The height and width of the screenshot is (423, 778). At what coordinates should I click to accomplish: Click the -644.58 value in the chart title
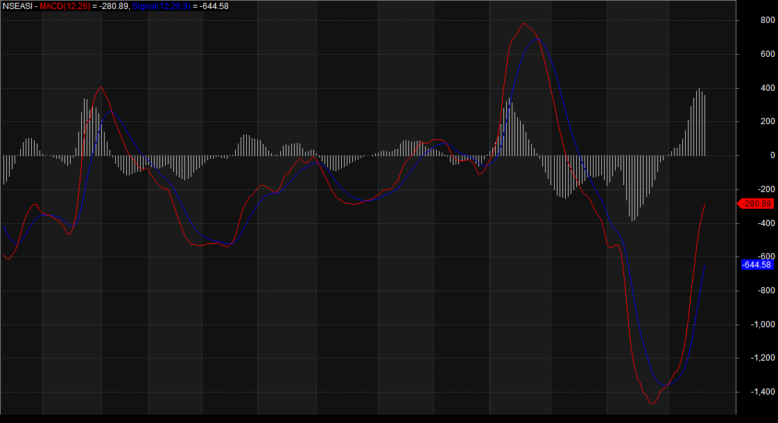pyautogui.click(x=214, y=6)
